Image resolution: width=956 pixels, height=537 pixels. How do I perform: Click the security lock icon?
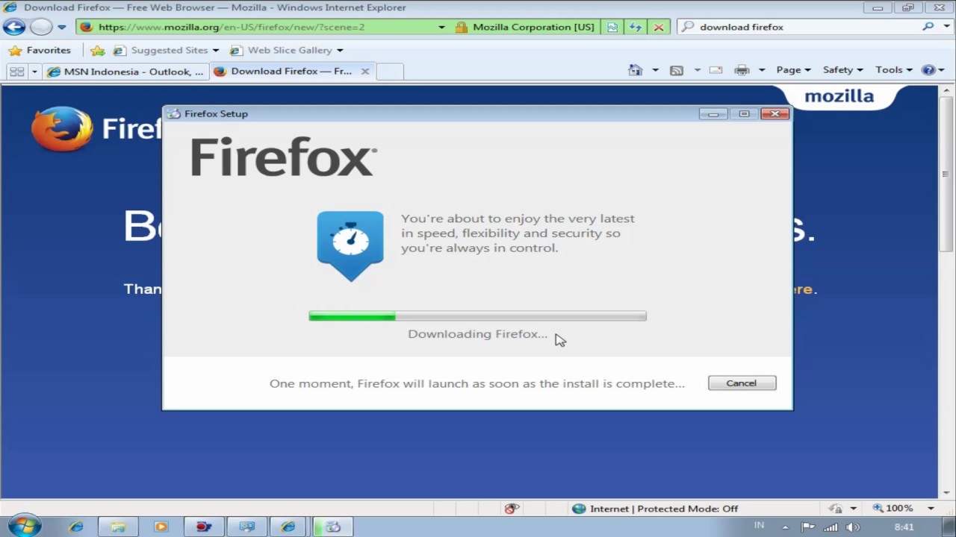(x=461, y=27)
